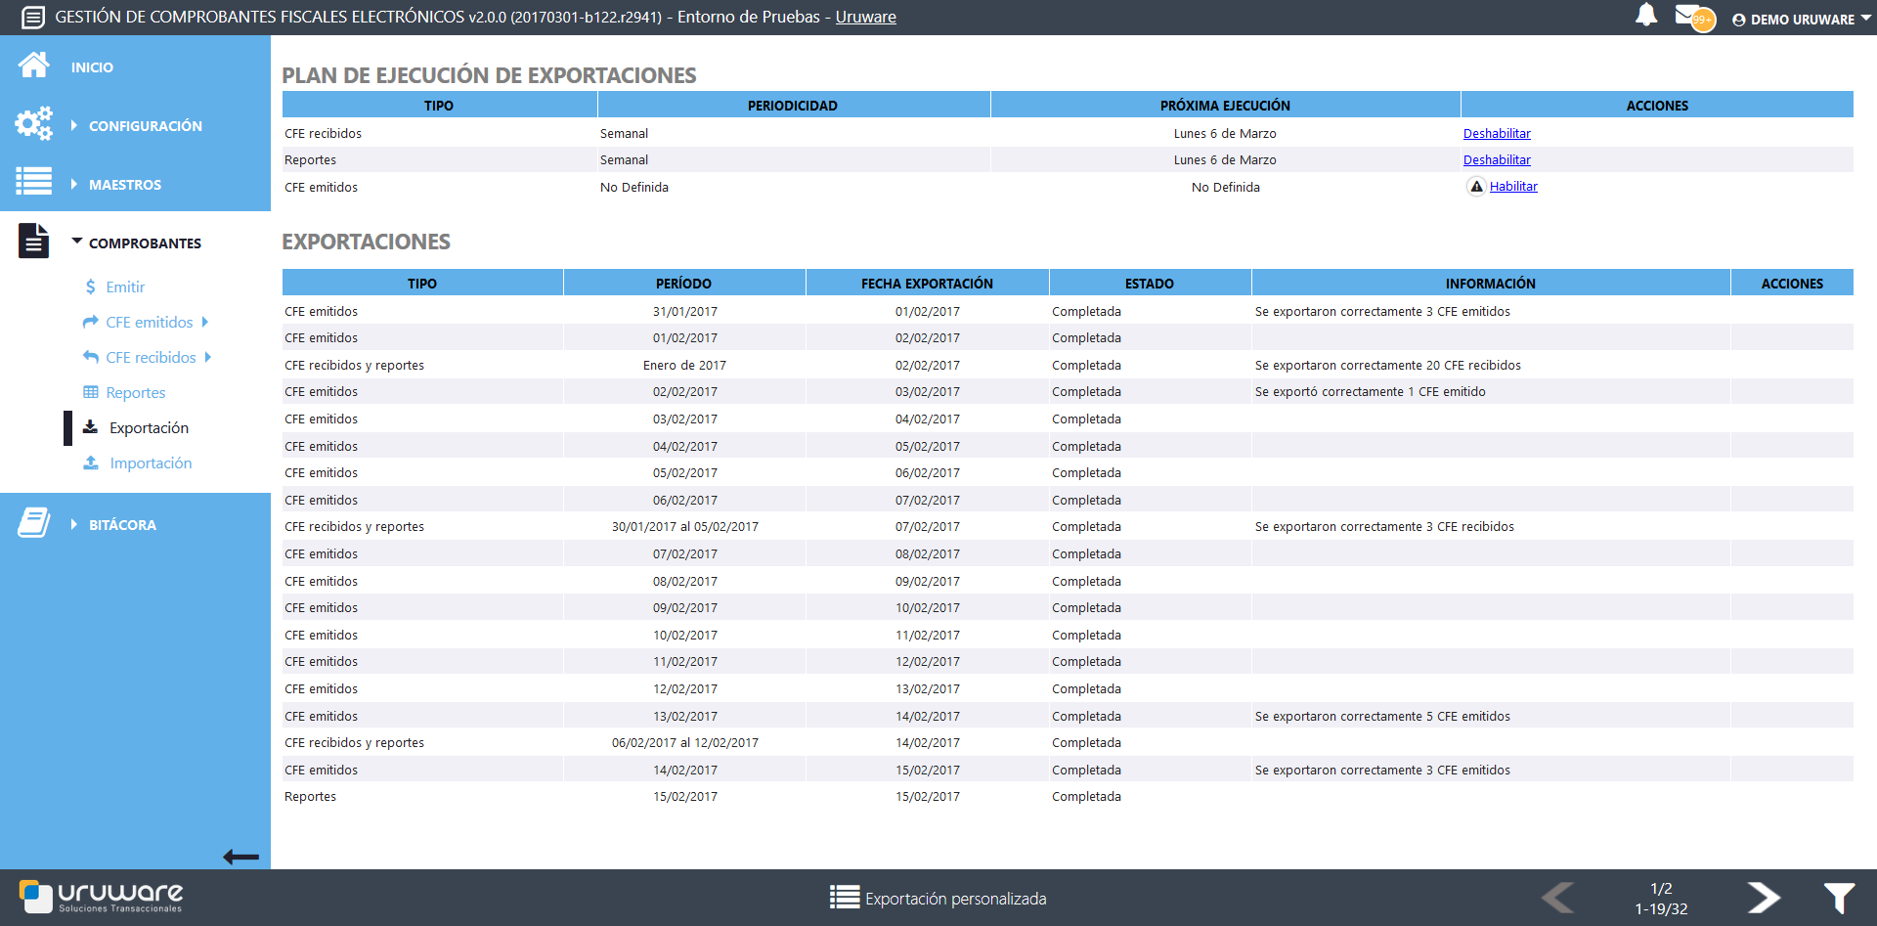Click the filter funnel icon

(x=1838, y=897)
